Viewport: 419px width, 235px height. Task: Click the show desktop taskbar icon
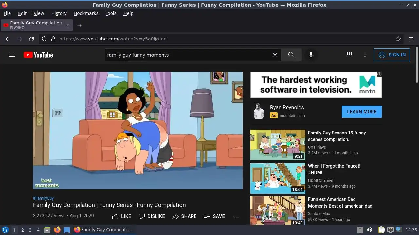(x=67, y=230)
